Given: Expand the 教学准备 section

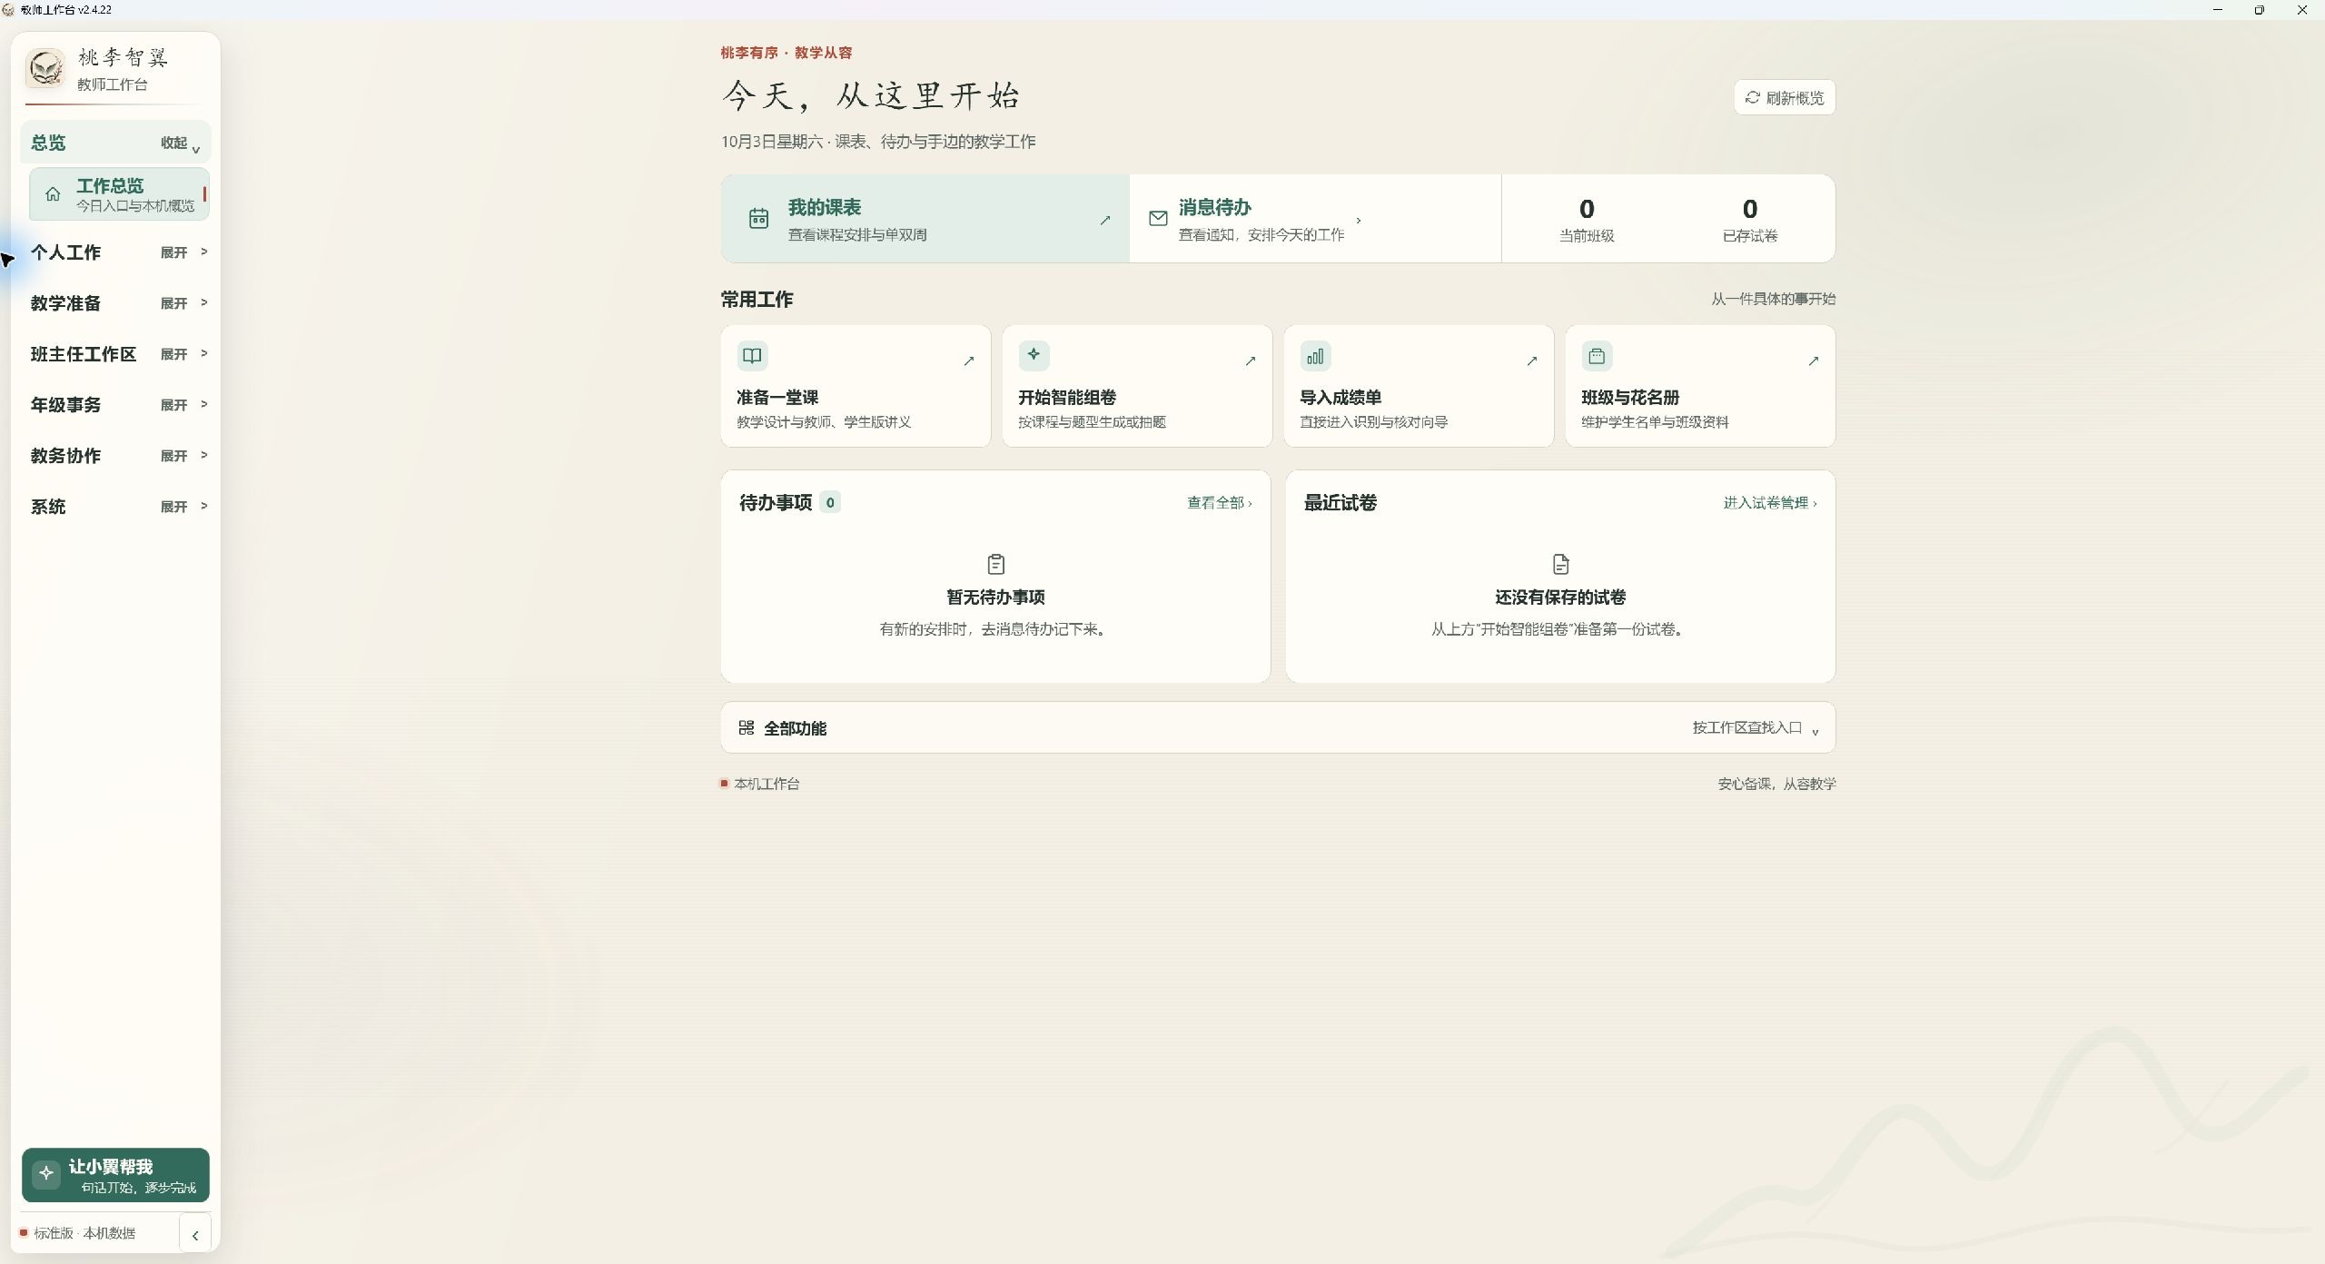Looking at the screenshot, I should tap(115, 303).
